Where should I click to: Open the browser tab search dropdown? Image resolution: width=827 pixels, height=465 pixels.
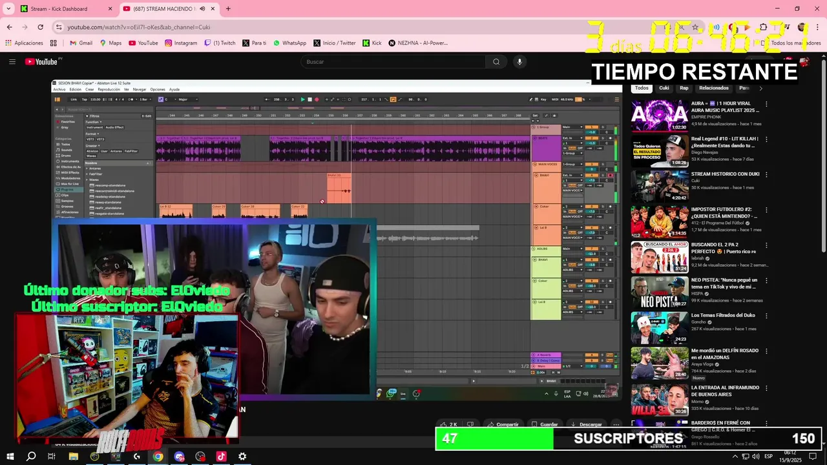(x=8, y=9)
